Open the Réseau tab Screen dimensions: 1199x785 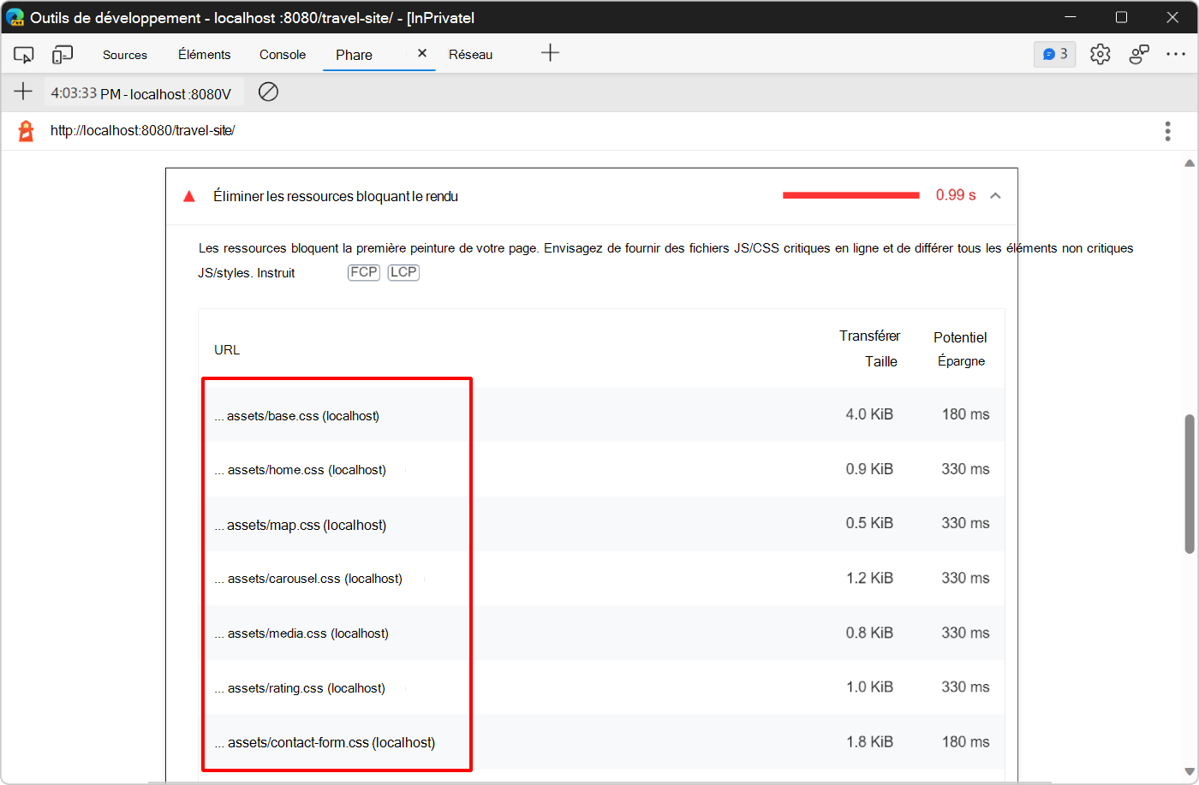471,55
